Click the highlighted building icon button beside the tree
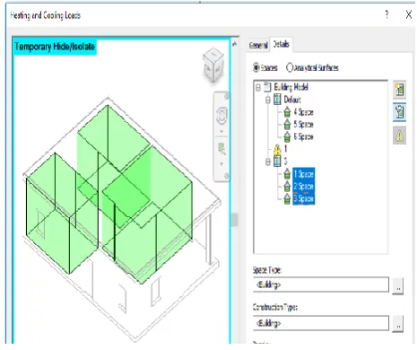The image size is (417, 350). [399, 112]
